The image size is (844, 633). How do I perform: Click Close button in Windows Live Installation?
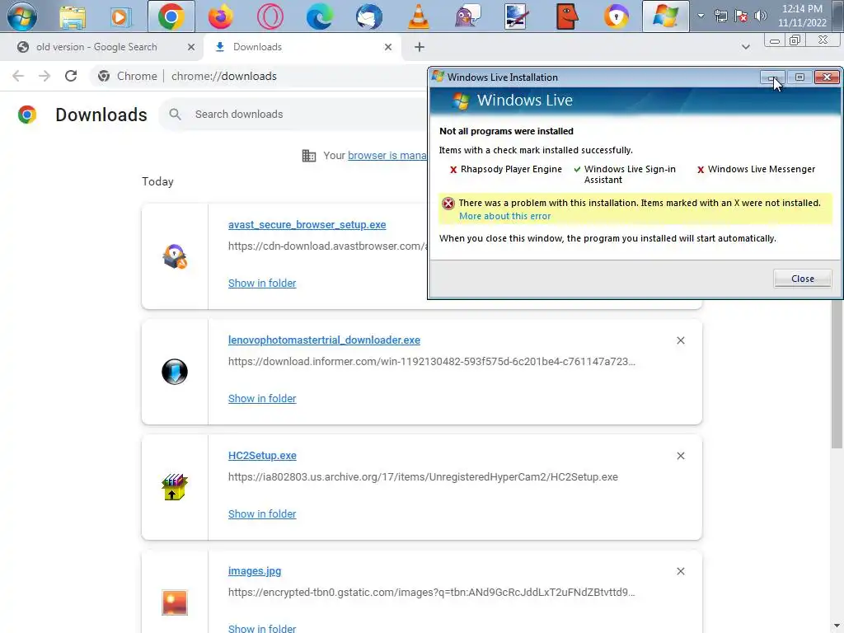[x=803, y=279]
